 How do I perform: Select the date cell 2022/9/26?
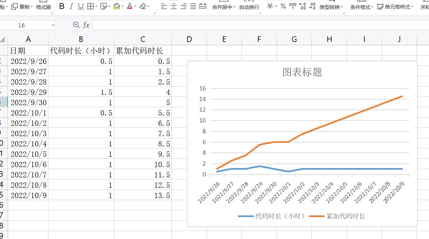(28, 61)
